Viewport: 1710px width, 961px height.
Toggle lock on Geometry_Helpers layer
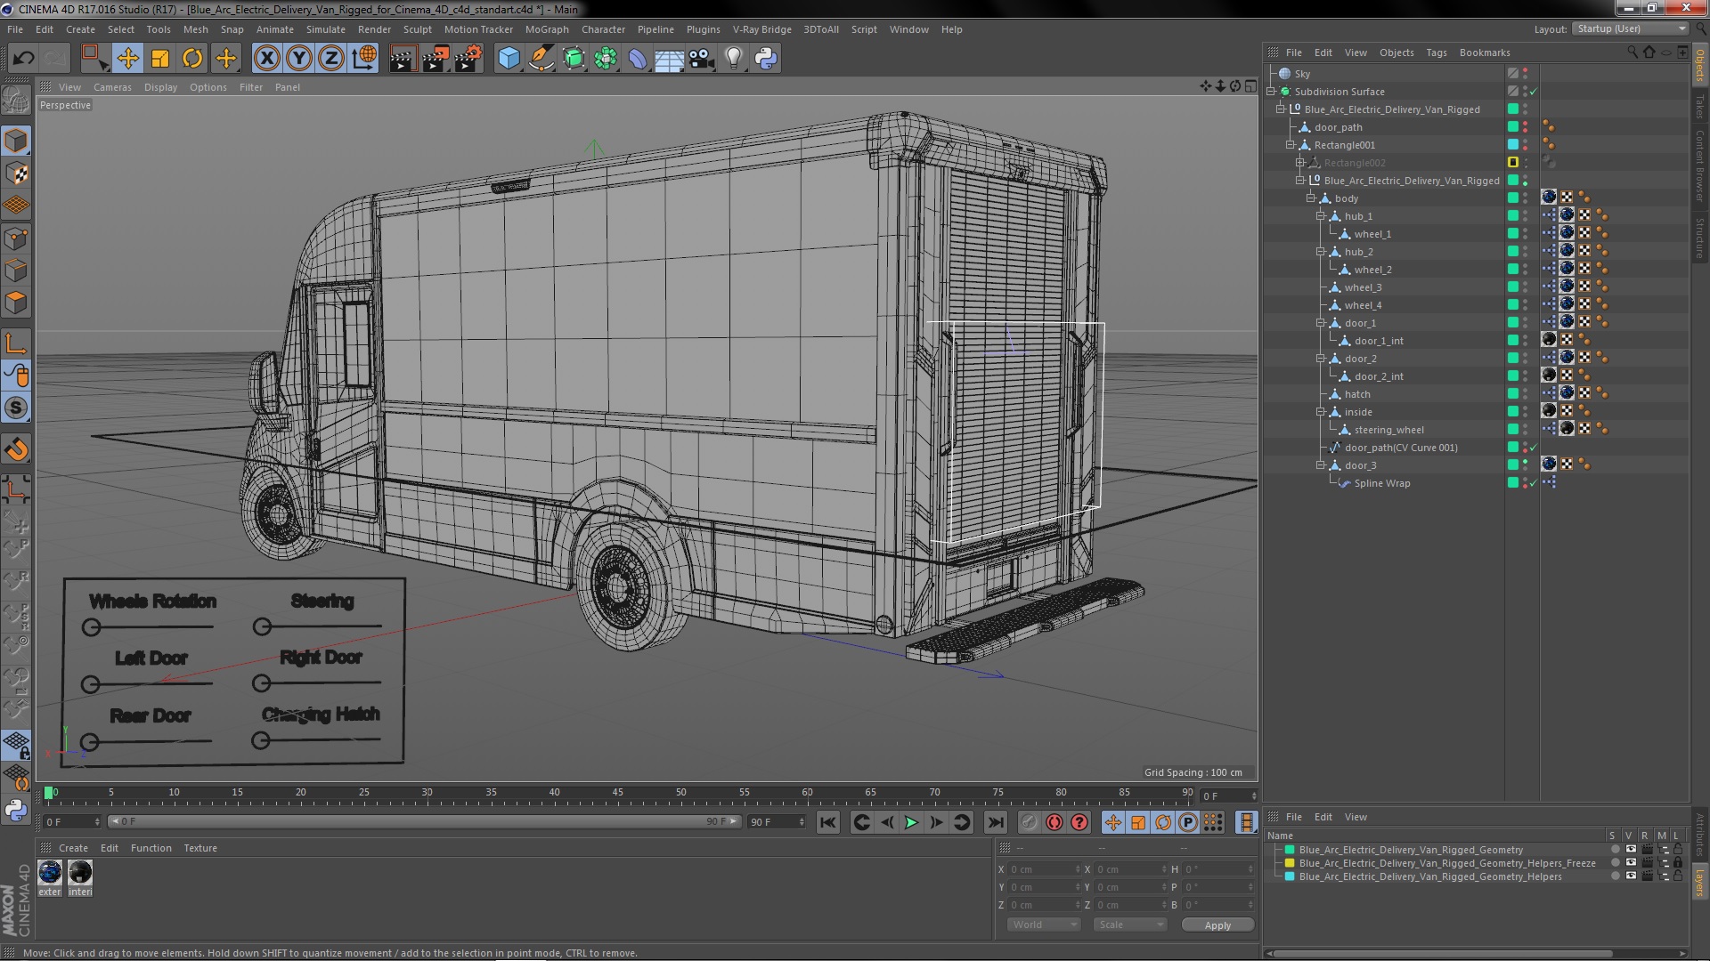pos(1678,876)
